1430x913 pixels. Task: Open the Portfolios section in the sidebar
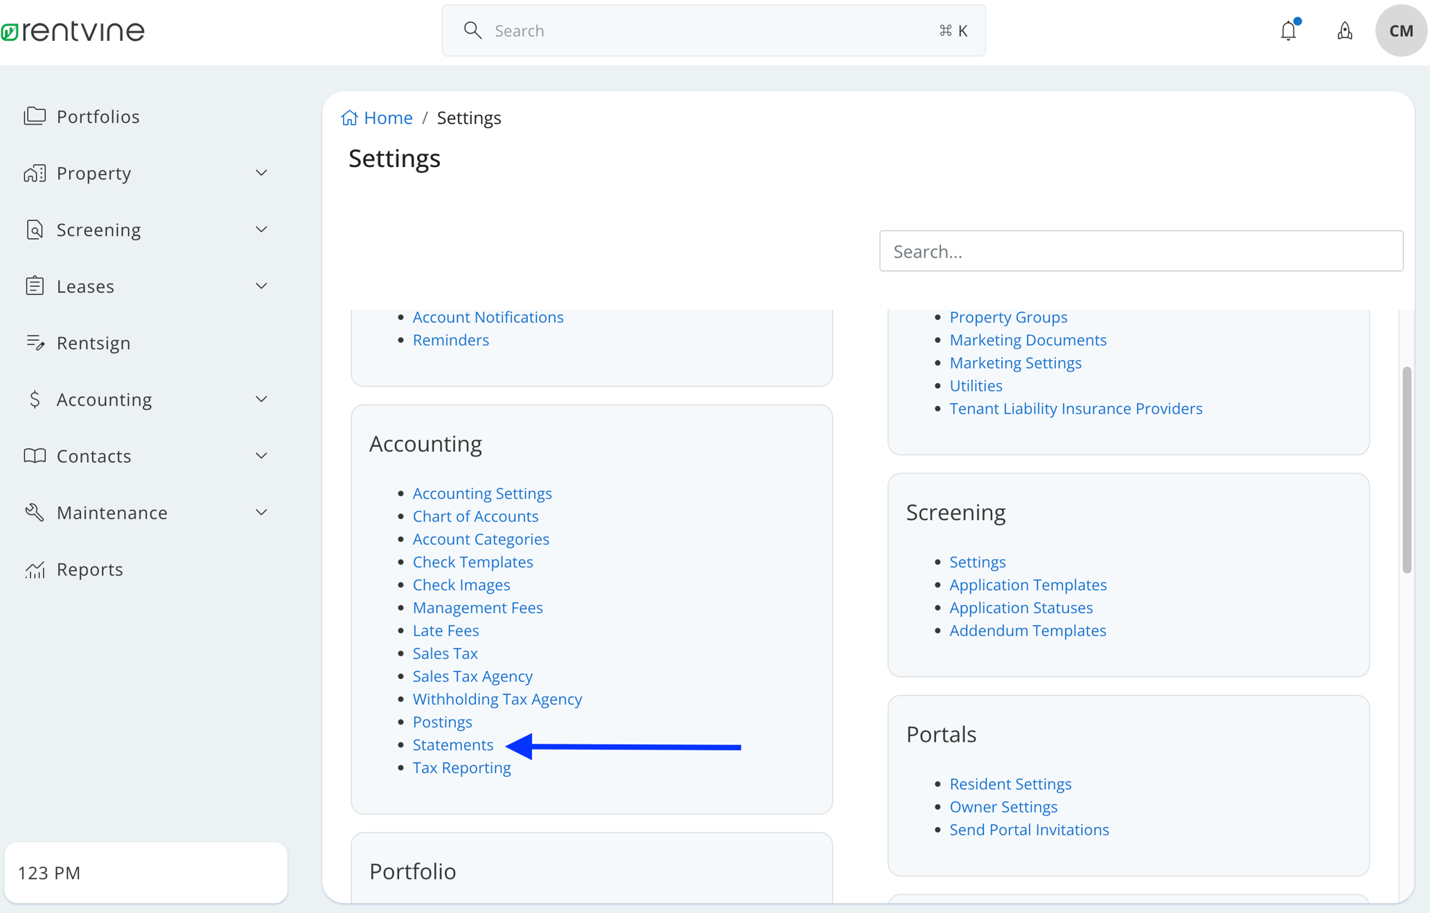pos(98,116)
